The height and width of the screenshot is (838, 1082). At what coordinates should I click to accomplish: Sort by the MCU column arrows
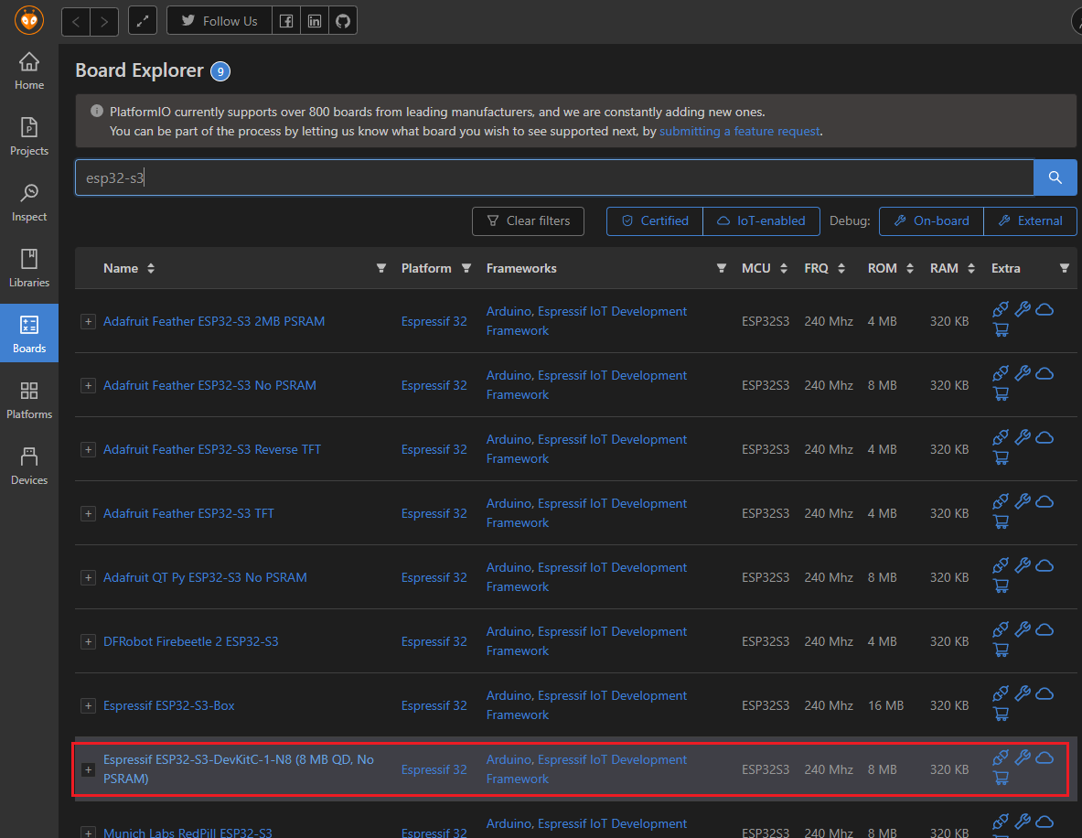784,269
